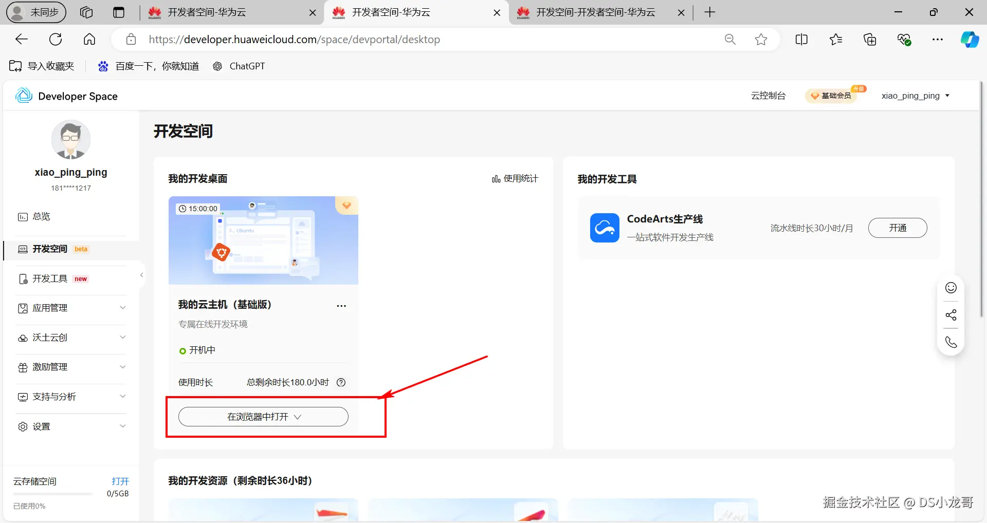Screen dimensions: 987x523
Task: Click help icon beside 总剩余时长
Action: click(x=341, y=382)
